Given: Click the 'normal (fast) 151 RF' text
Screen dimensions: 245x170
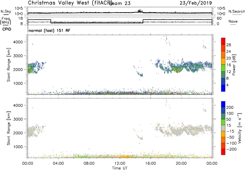Looking at the screenshot, I should pyautogui.click(x=50, y=30).
